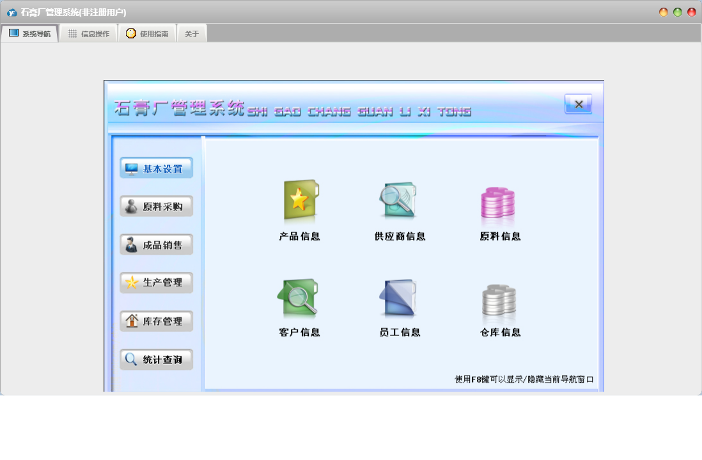
Task: Open the 仓库信息 silver coins icon
Action: (x=499, y=299)
